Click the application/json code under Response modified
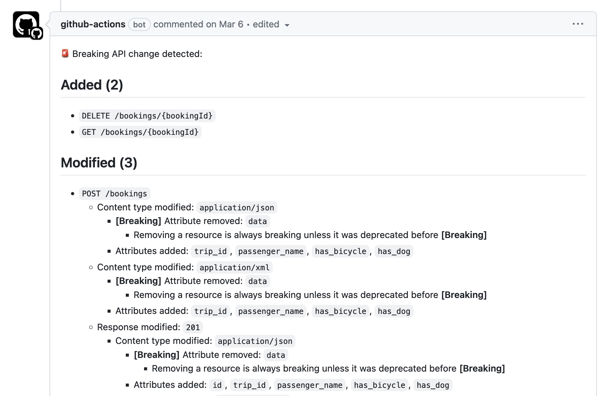This screenshot has height=396, width=606. (255, 341)
